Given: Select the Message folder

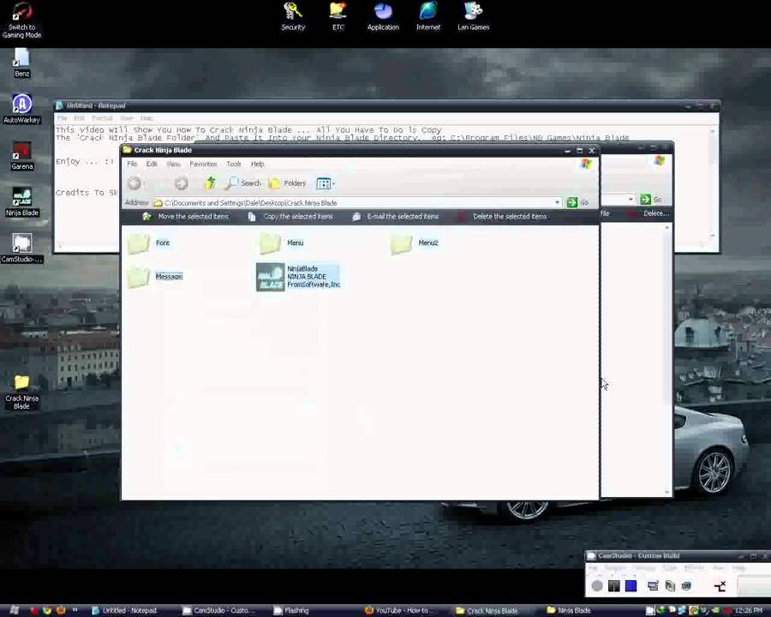Looking at the screenshot, I should [155, 277].
